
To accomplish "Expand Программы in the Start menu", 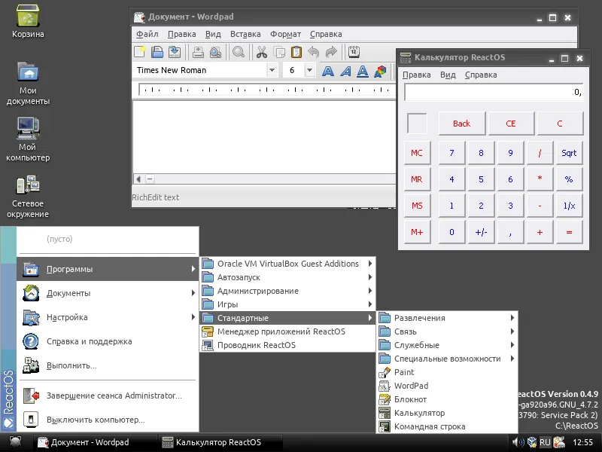I will (x=108, y=269).
